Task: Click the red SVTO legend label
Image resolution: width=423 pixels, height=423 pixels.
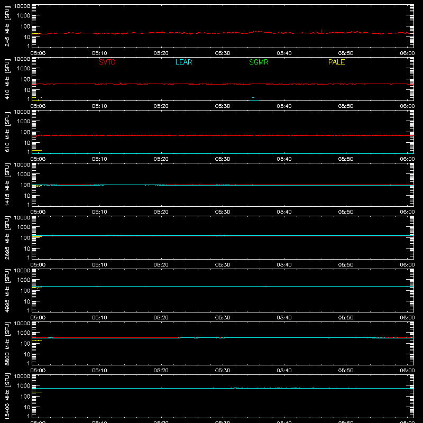Action: tap(107, 62)
